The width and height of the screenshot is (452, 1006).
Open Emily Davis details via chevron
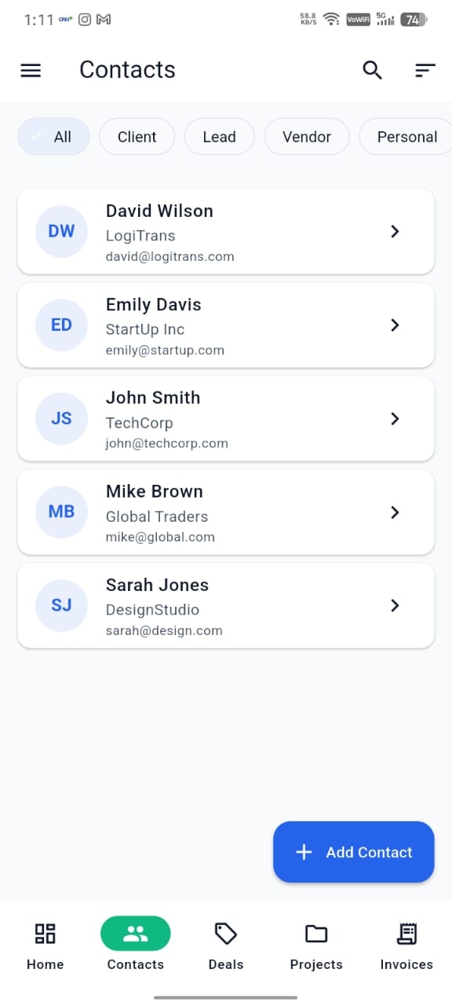[395, 325]
